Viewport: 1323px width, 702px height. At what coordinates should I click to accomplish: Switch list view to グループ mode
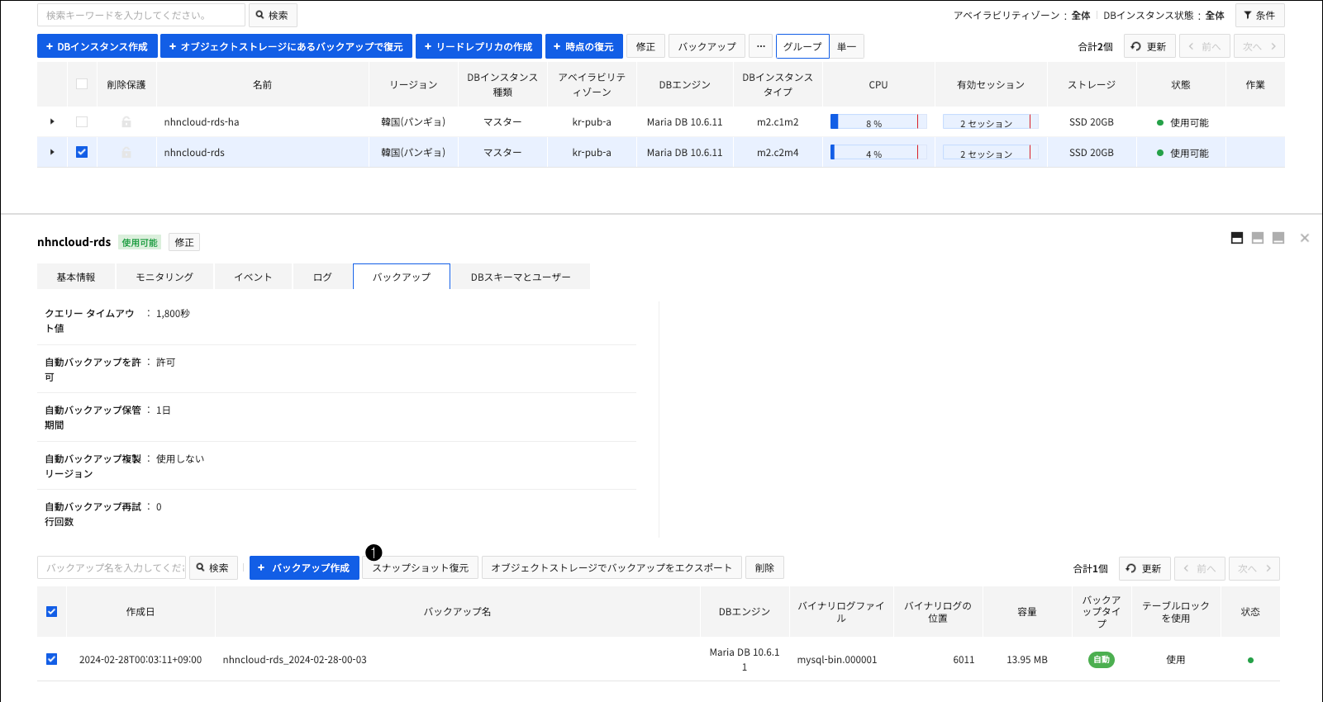coord(802,46)
